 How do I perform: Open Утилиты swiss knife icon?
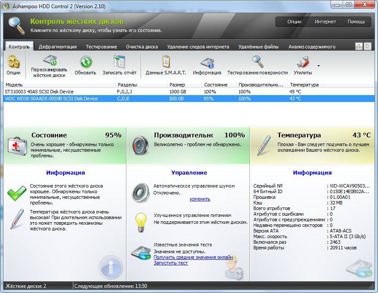(x=303, y=62)
